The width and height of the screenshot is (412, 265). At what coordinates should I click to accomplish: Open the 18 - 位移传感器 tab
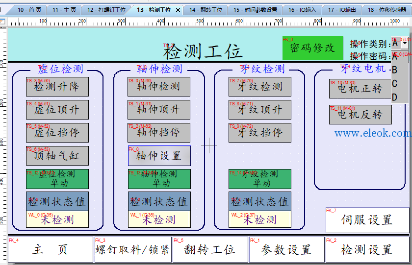point(387,10)
